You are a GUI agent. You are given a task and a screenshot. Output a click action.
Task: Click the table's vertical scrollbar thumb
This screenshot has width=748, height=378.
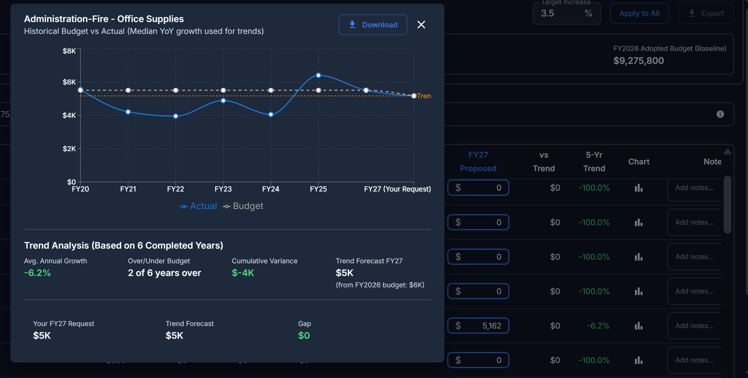click(x=727, y=204)
